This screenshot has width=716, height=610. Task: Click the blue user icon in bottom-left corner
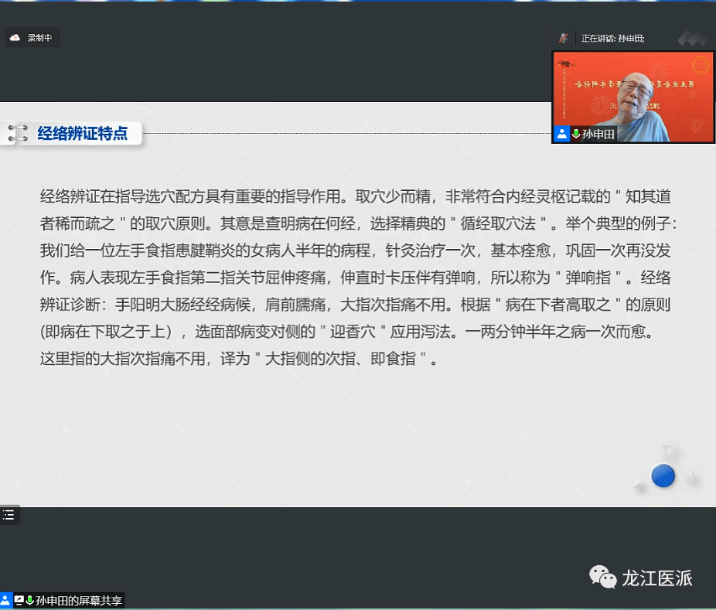5,600
